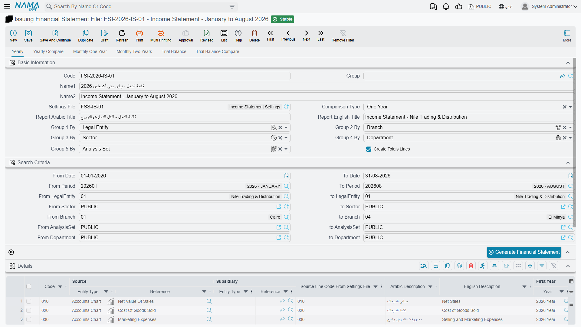This screenshot has width=581, height=327.
Task: Open To Date calendar picker
Action: click(x=571, y=176)
